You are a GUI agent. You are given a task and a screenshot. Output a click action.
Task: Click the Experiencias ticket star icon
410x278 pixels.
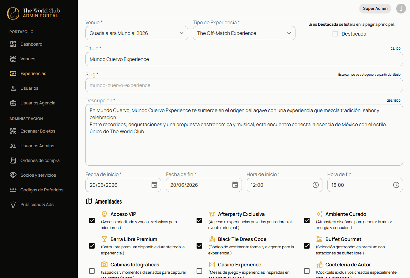click(x=13, y=73)
